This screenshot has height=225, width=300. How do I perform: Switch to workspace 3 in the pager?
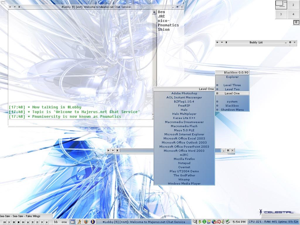click(281, 14)
